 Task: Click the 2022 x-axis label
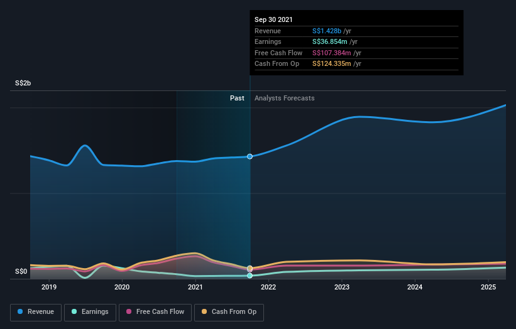click(x=268, y=287)
